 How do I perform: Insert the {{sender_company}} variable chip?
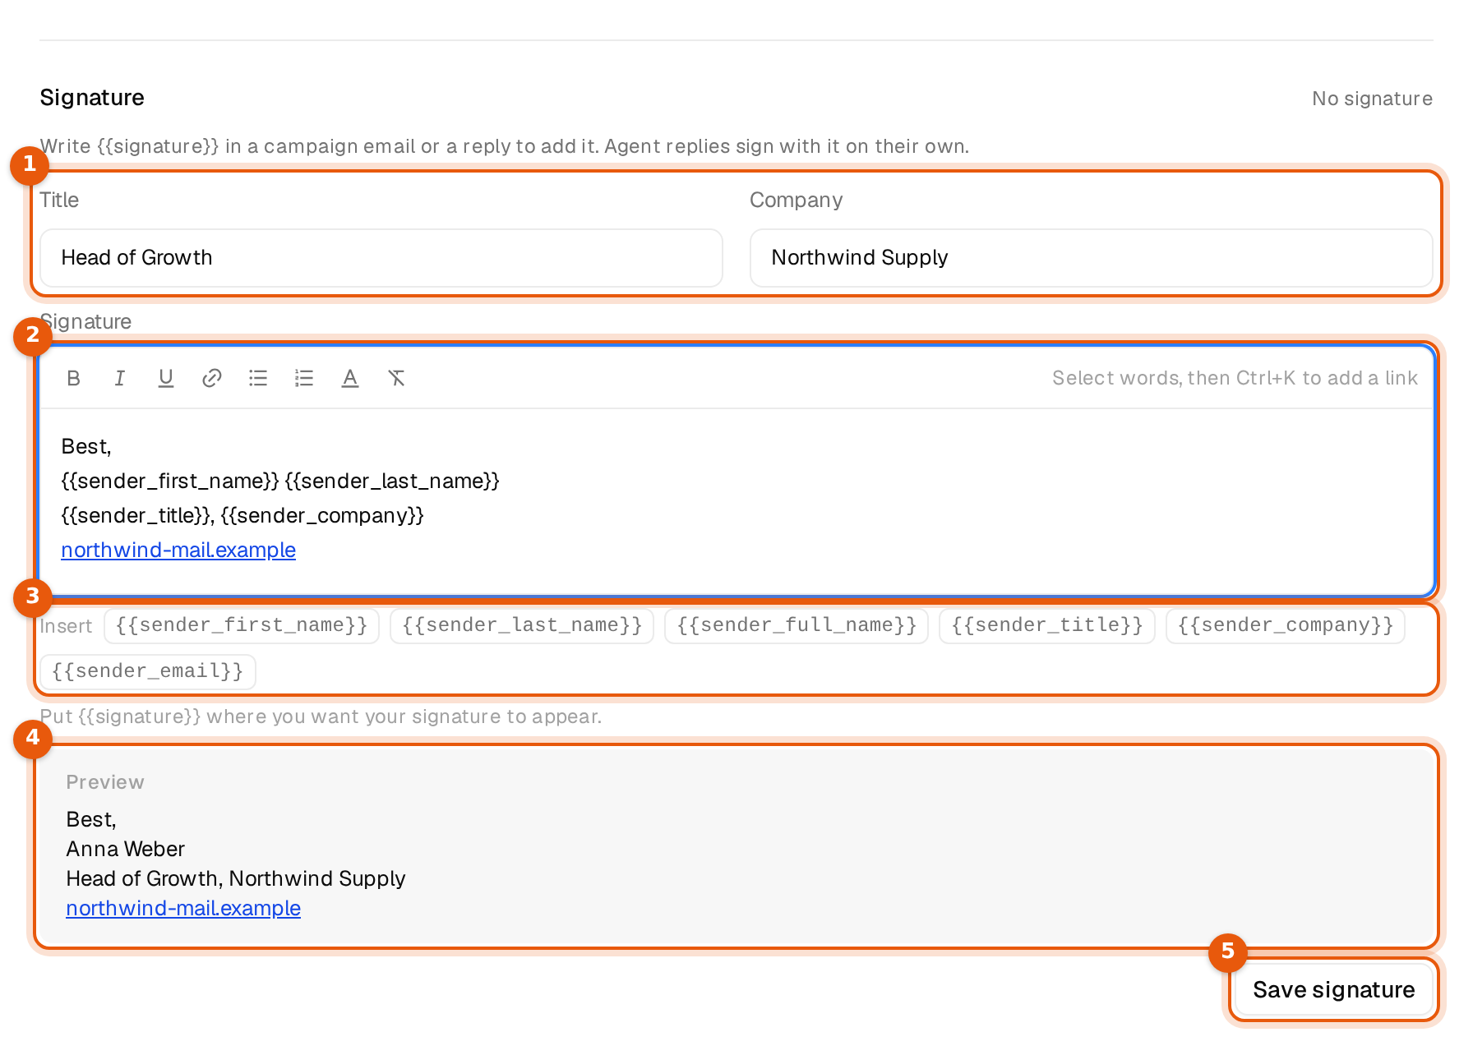tap(1286, 625)
